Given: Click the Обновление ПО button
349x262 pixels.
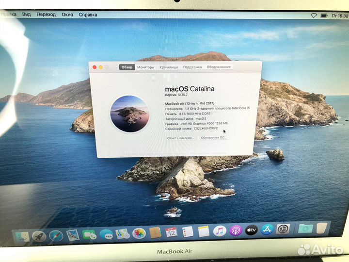Looking at the screenshot, I should click(x=213, y=138).
